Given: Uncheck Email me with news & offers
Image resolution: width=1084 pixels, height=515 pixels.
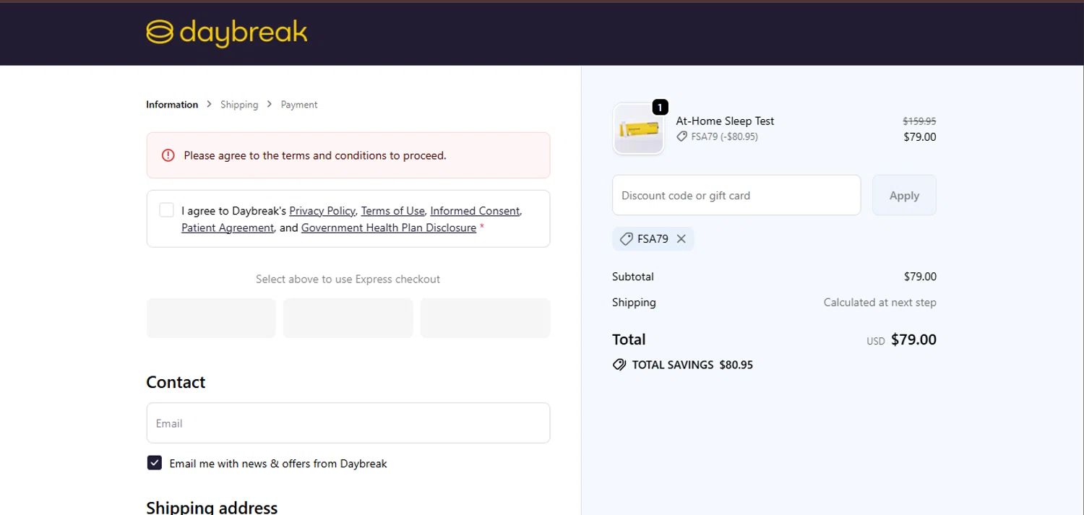Looking at the screenshot, I should click(x=155, y=463).
